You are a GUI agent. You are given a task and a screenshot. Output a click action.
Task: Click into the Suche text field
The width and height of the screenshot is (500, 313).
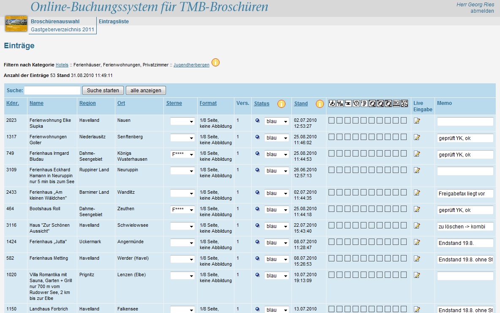tap(52, 91)
